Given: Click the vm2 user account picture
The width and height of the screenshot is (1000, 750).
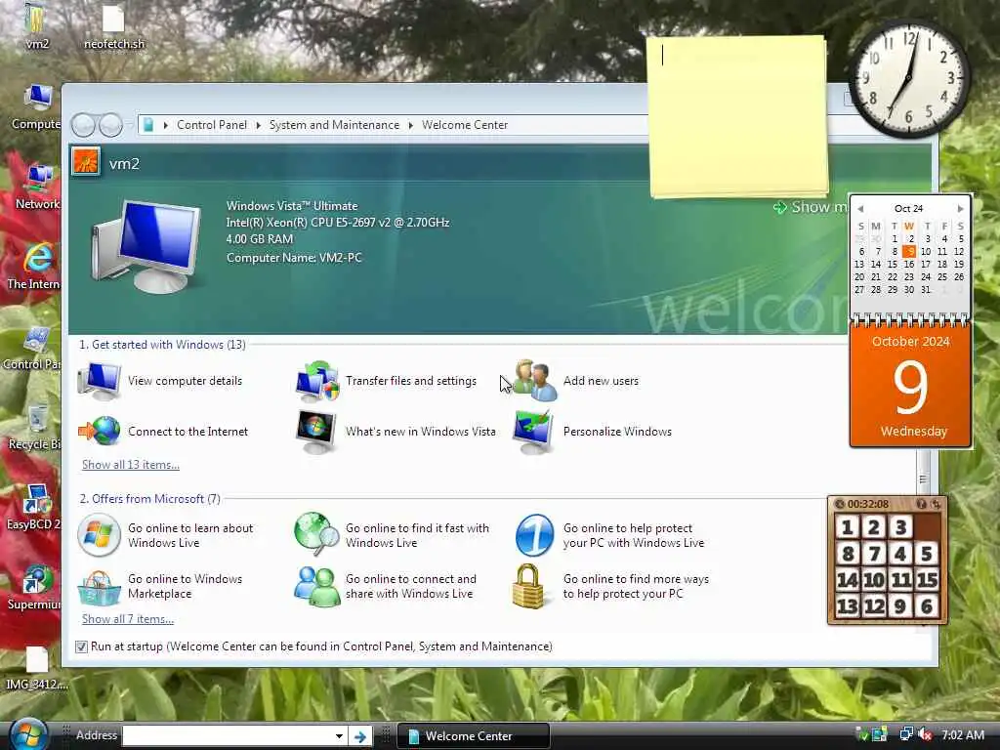Looking at the screenshot, I should coord(86,162).
